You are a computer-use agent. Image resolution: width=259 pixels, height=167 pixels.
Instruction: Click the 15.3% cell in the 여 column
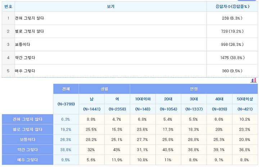[117, 129]
